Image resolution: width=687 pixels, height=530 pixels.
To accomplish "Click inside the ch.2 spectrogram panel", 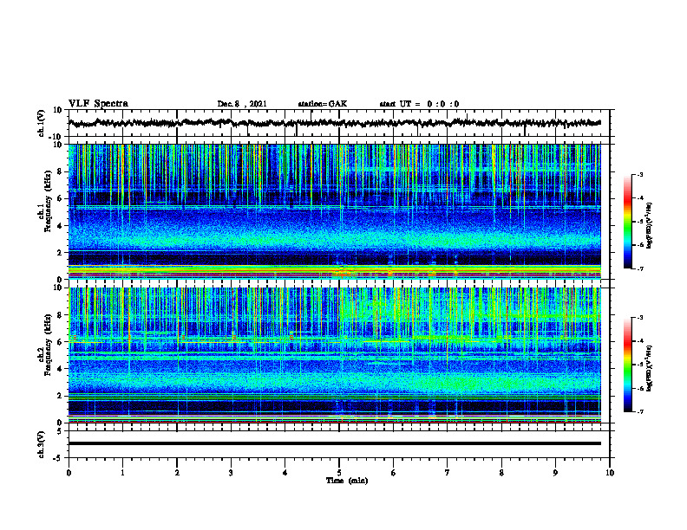I will pos(334,355).
